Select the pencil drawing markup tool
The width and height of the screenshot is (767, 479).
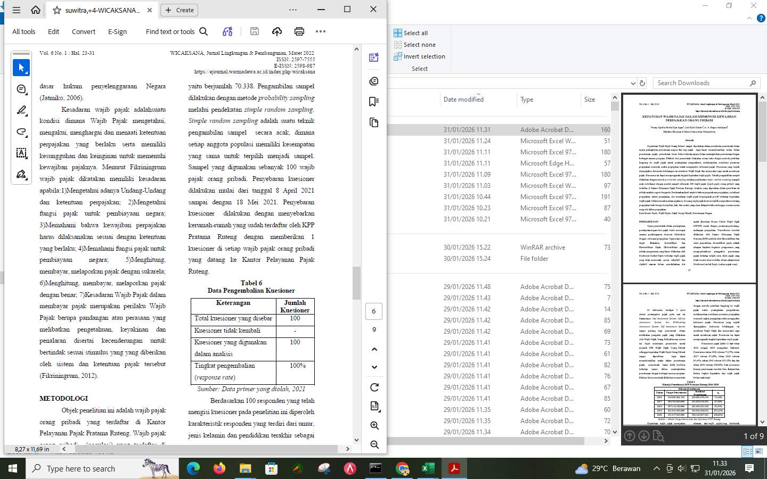[21, 110]
